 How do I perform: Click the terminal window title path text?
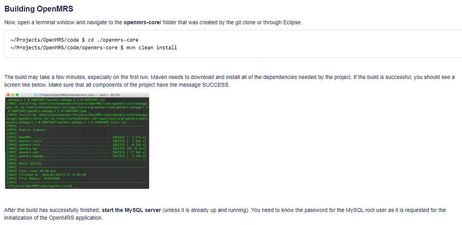(79, 95)
